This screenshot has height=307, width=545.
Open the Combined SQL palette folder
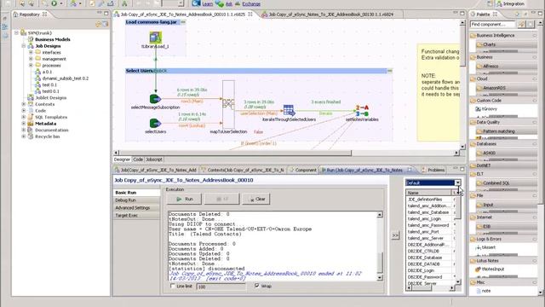tap(496, 183)
